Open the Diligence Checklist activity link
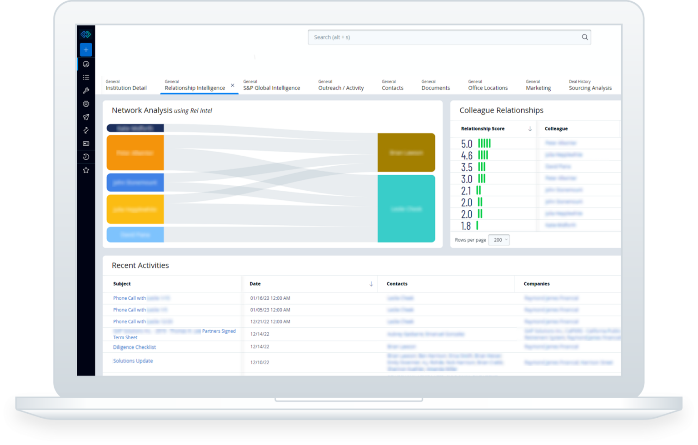 coord(135,347)
